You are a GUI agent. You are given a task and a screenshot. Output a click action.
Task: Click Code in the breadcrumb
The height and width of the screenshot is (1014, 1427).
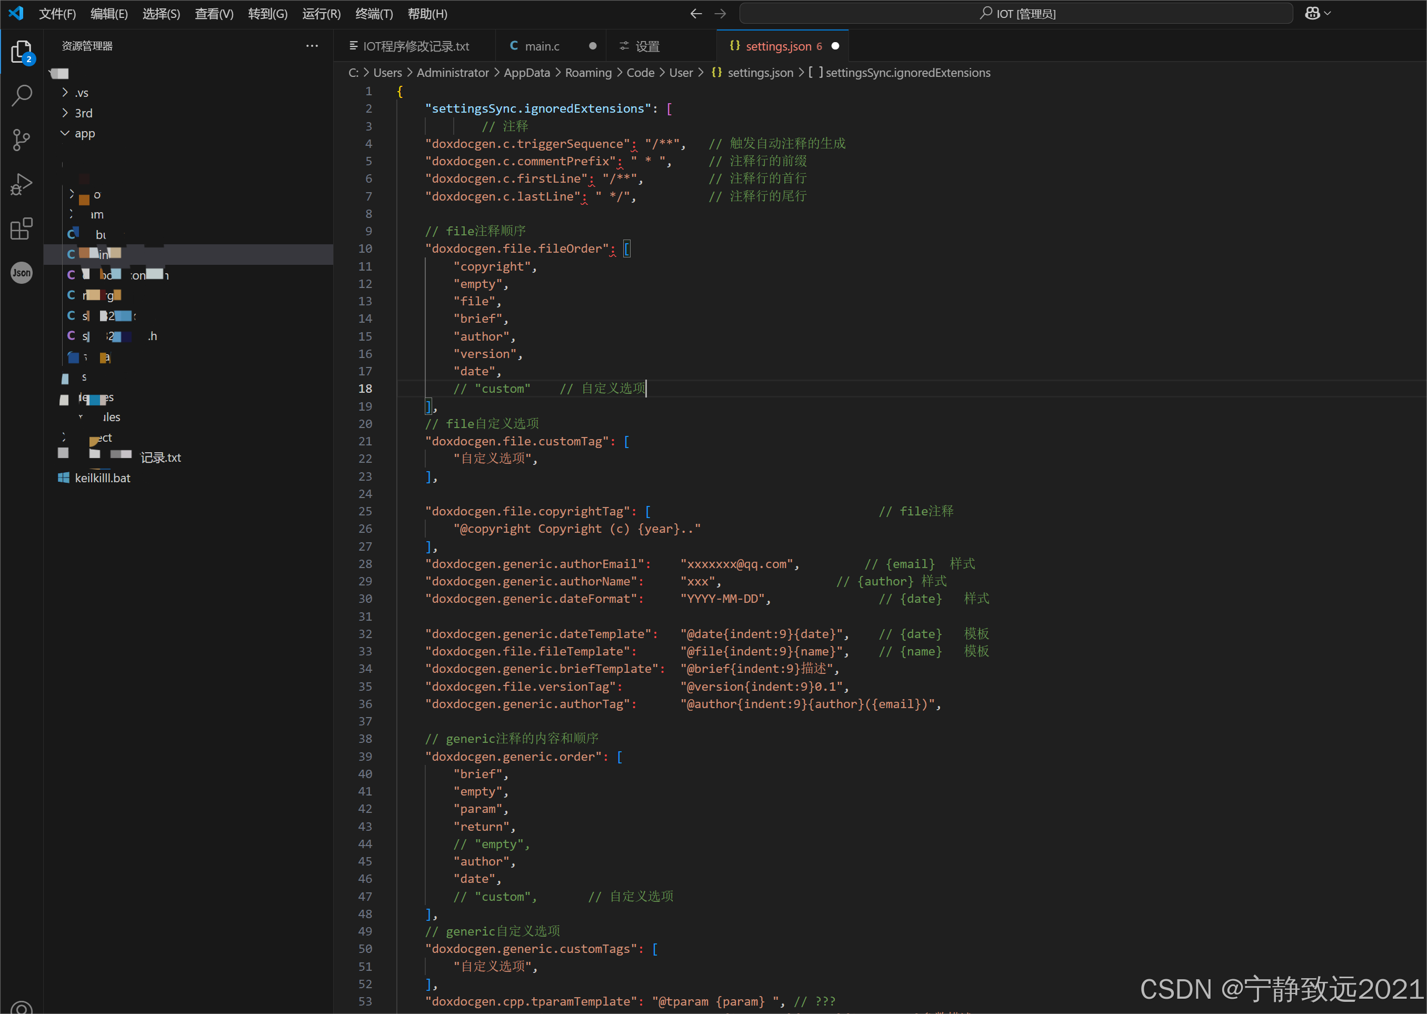(x=641, y=73)
